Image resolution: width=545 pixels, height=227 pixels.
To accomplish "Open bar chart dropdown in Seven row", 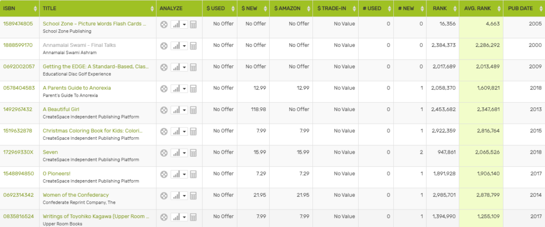I will click(184, 153).
